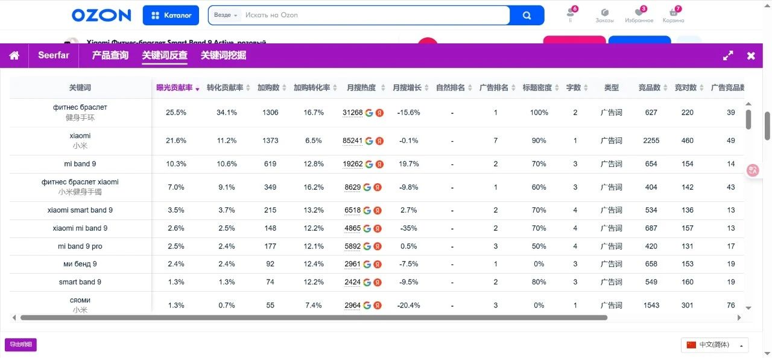Open the Каталог catalog button

171,15
